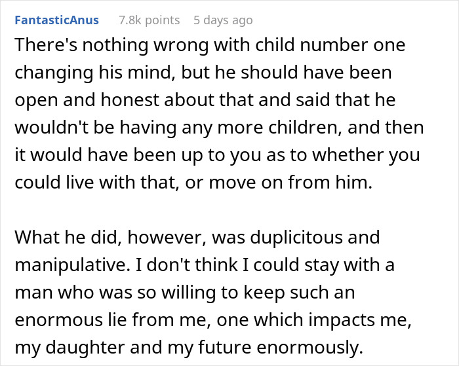The width and height of the screenshot is (459, 366).
Task: Click the line starting 'What he did, however'
Action: pyautogui.click(x=196, y=236)
